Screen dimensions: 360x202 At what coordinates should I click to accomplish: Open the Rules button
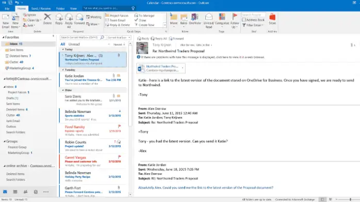184,20
